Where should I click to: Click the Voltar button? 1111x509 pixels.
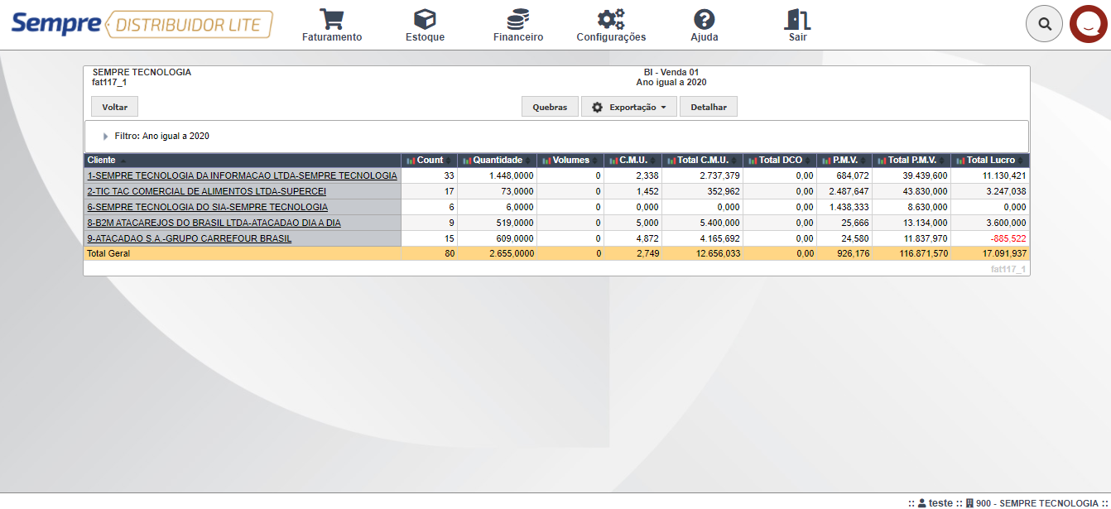click(x=114, y=107)
